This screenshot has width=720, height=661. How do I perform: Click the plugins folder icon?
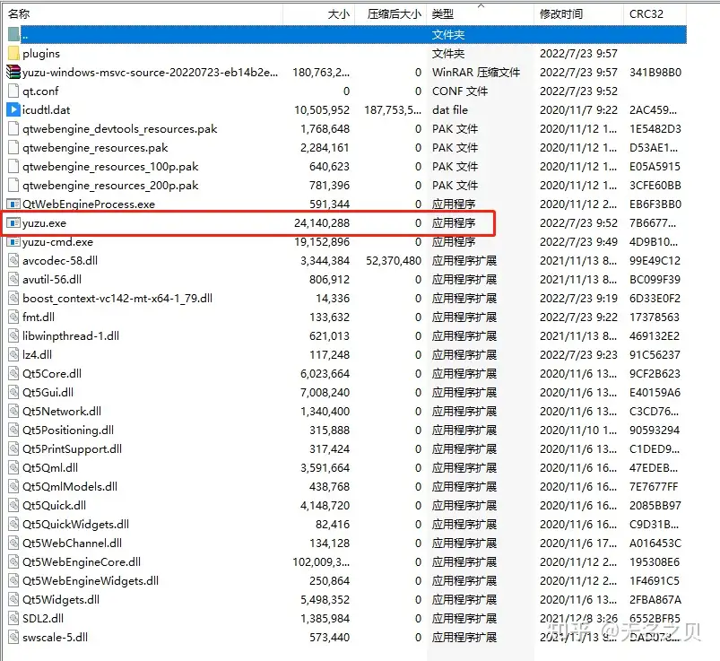[x=13, y=53]
